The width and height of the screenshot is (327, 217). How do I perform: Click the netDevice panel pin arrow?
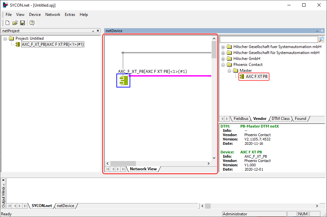tap(317, 31)
